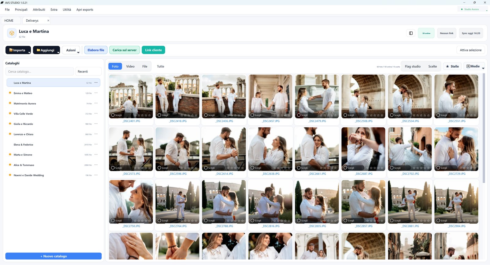Click in the Cerca catalogo search field
The image size is (490, 265).
coord(40,71)
